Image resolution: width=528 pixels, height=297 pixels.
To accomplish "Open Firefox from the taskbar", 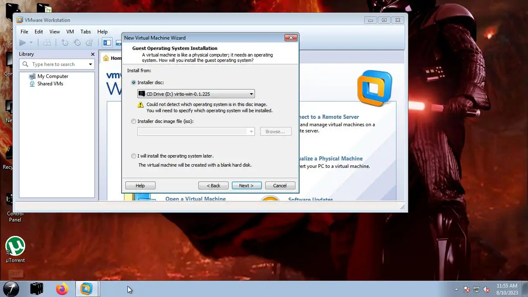I will coord(62,289).
